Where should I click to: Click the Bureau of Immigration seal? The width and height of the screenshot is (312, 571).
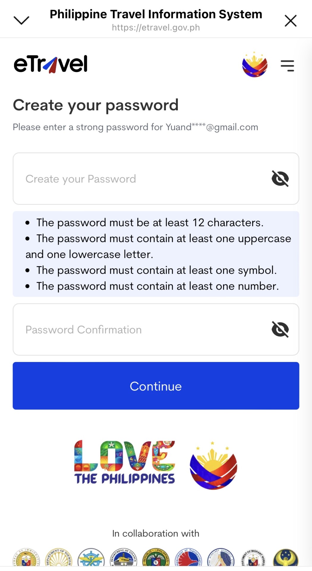(x=26, y=559)
